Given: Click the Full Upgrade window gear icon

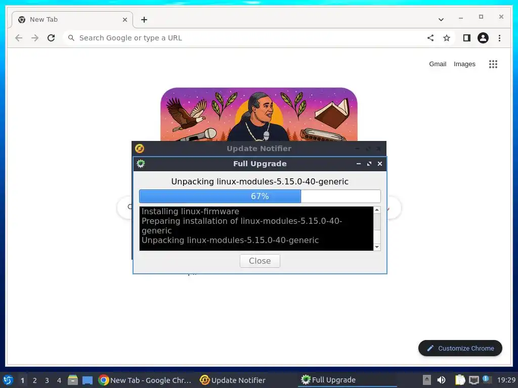Looking at the screenshot, I should 141,164.
